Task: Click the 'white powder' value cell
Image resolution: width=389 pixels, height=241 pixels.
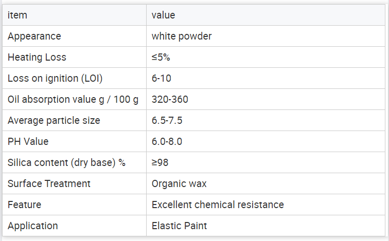Action: (266, 36)
